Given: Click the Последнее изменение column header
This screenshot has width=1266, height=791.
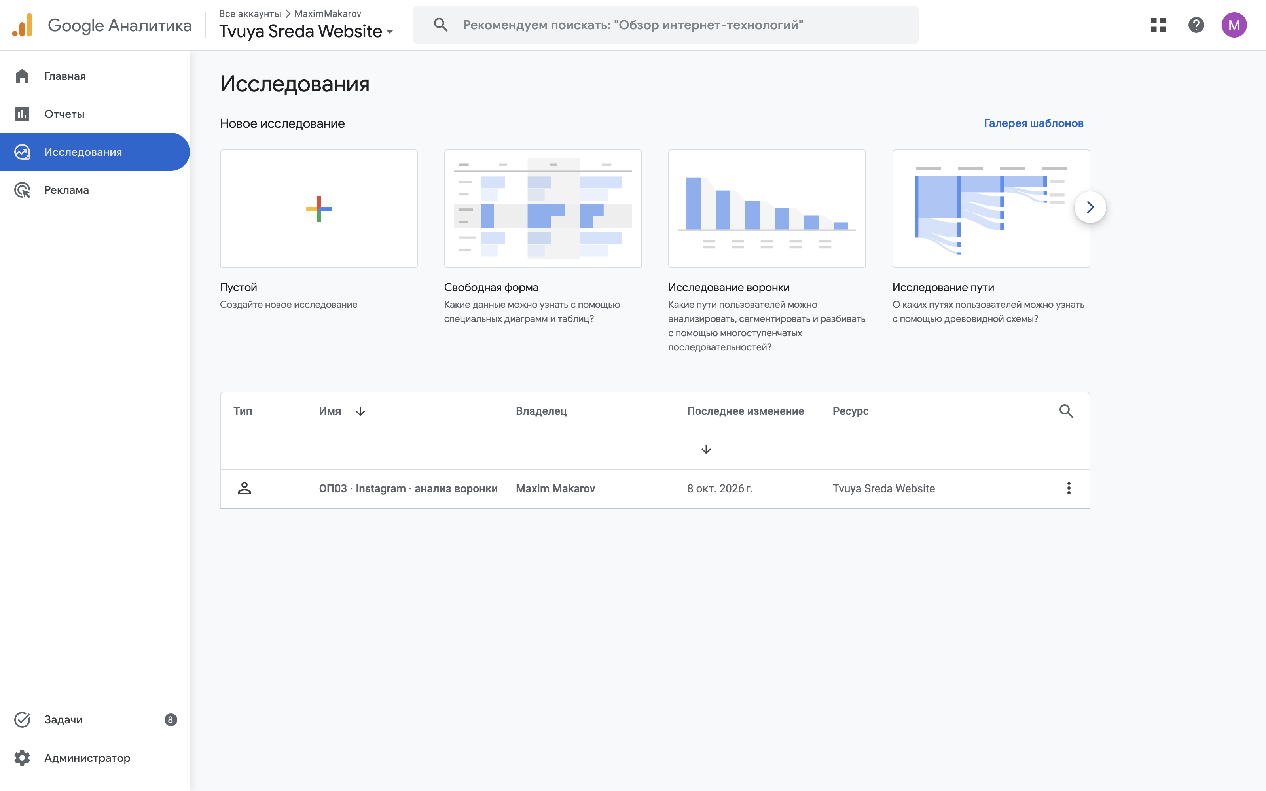Looking at the screenshot, I should (745, 411).
